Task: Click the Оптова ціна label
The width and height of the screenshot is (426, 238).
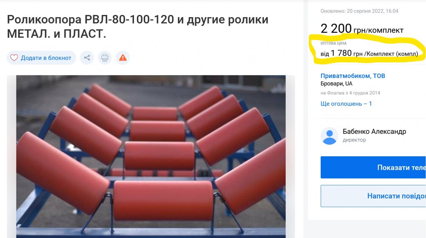Action: click(x=334, y=43)
